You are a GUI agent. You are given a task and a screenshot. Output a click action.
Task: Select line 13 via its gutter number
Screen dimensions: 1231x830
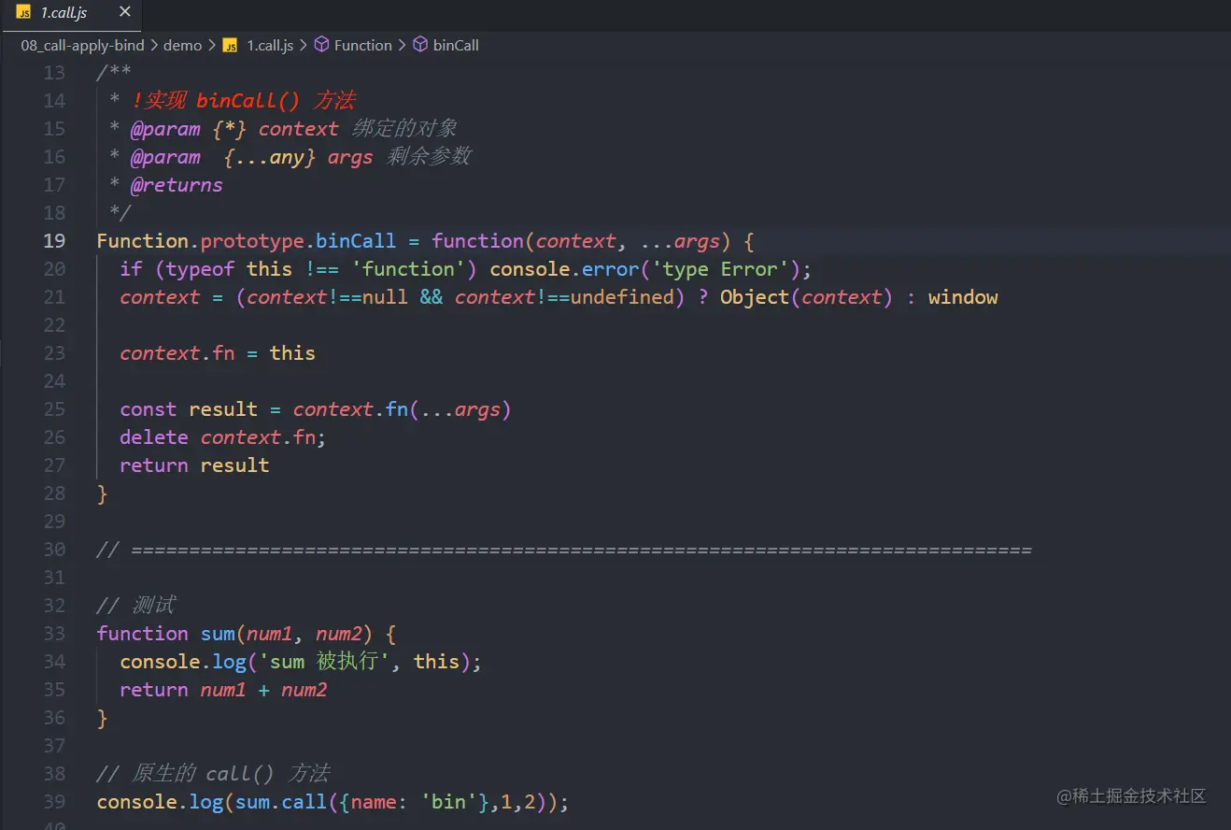tap(54, 73)
